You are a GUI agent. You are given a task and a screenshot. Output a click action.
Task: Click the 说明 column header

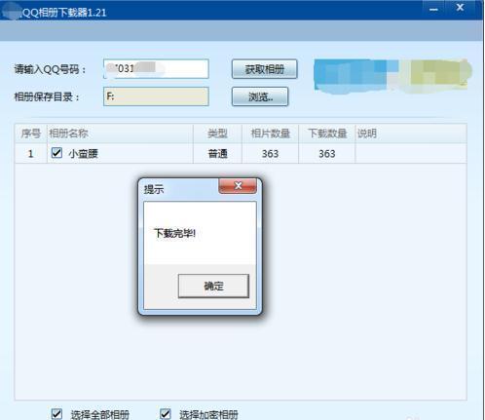411,134
